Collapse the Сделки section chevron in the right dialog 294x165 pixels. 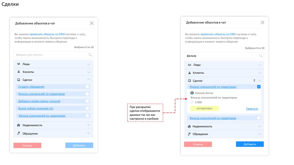[x=260, y=81]
